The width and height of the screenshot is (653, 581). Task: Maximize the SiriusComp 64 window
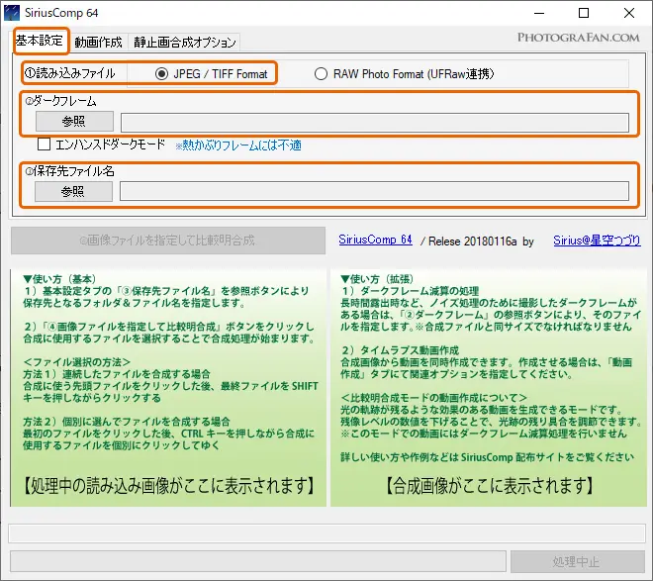[584, 13]
